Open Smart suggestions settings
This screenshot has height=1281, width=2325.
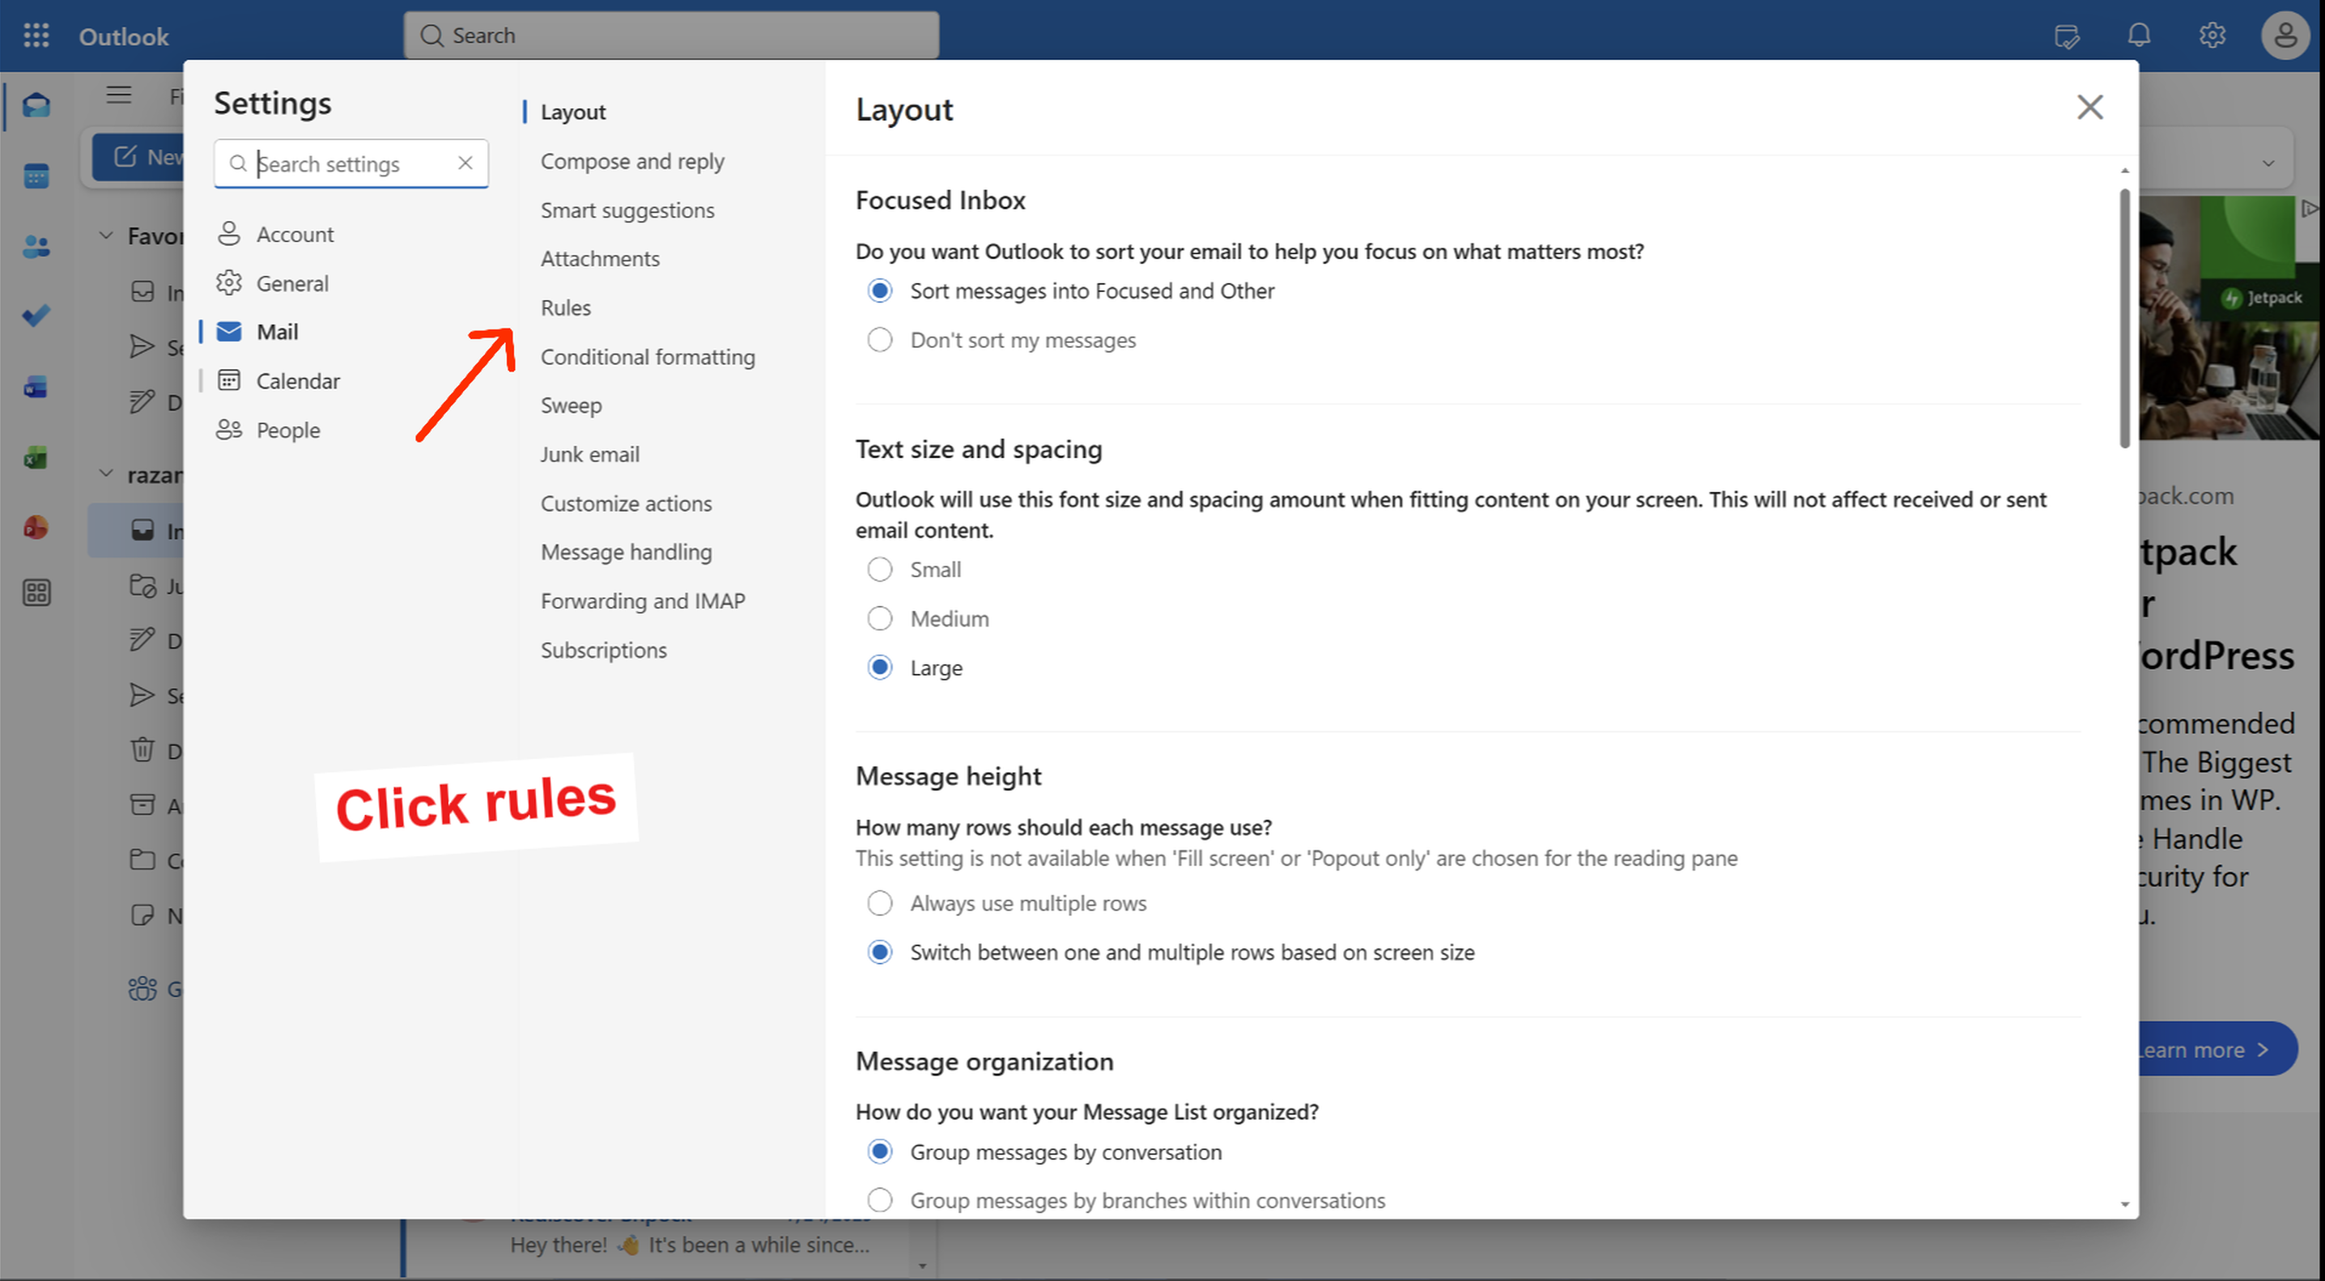click(627, 210)
